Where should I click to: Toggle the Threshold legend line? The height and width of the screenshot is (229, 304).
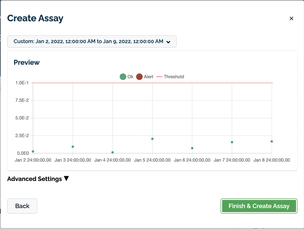(159, 77)
